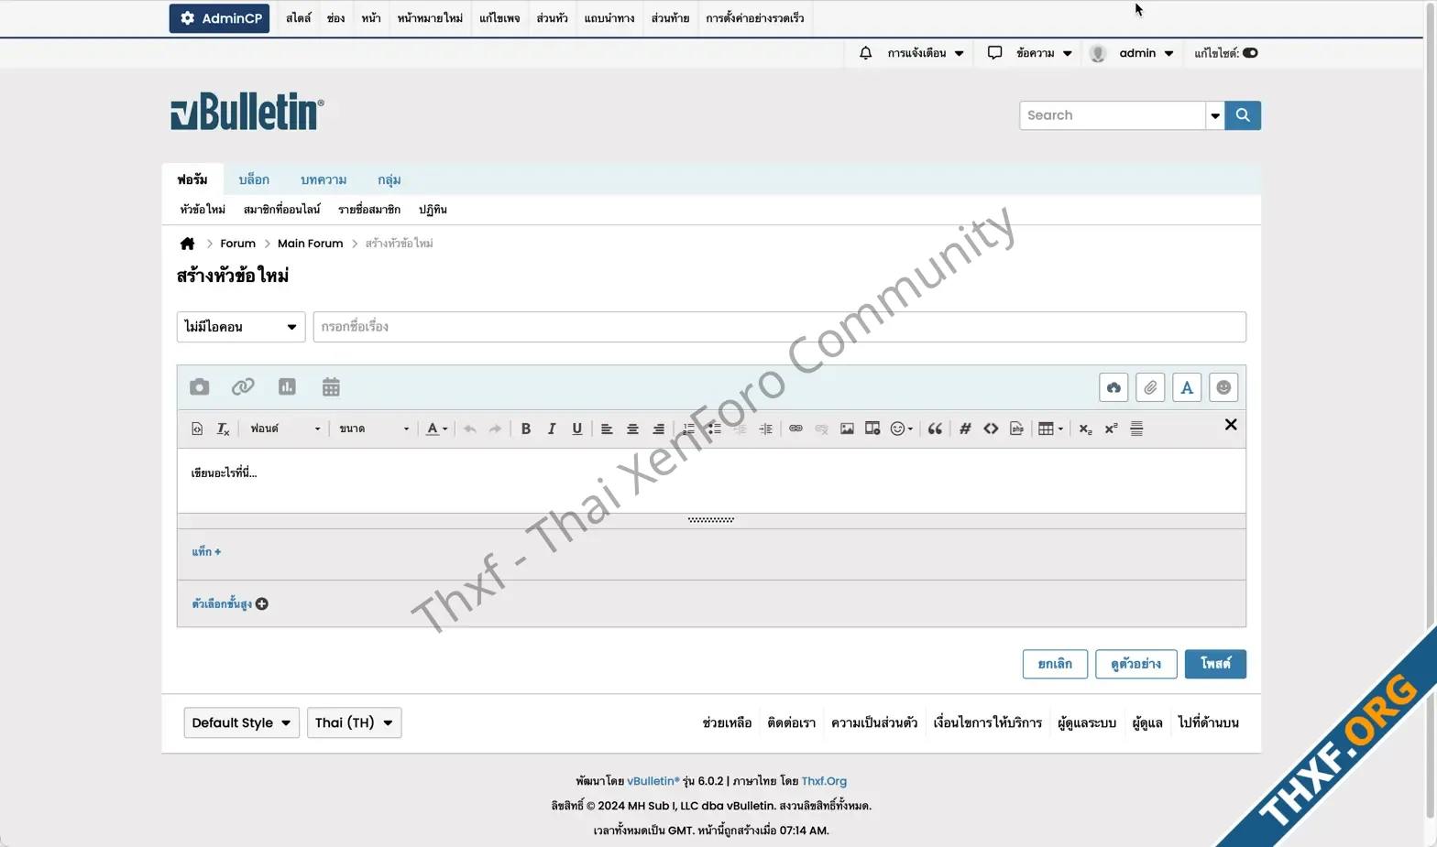
Task: Insert a quote block
Action: pyautogui.click(x=935, y=429)
